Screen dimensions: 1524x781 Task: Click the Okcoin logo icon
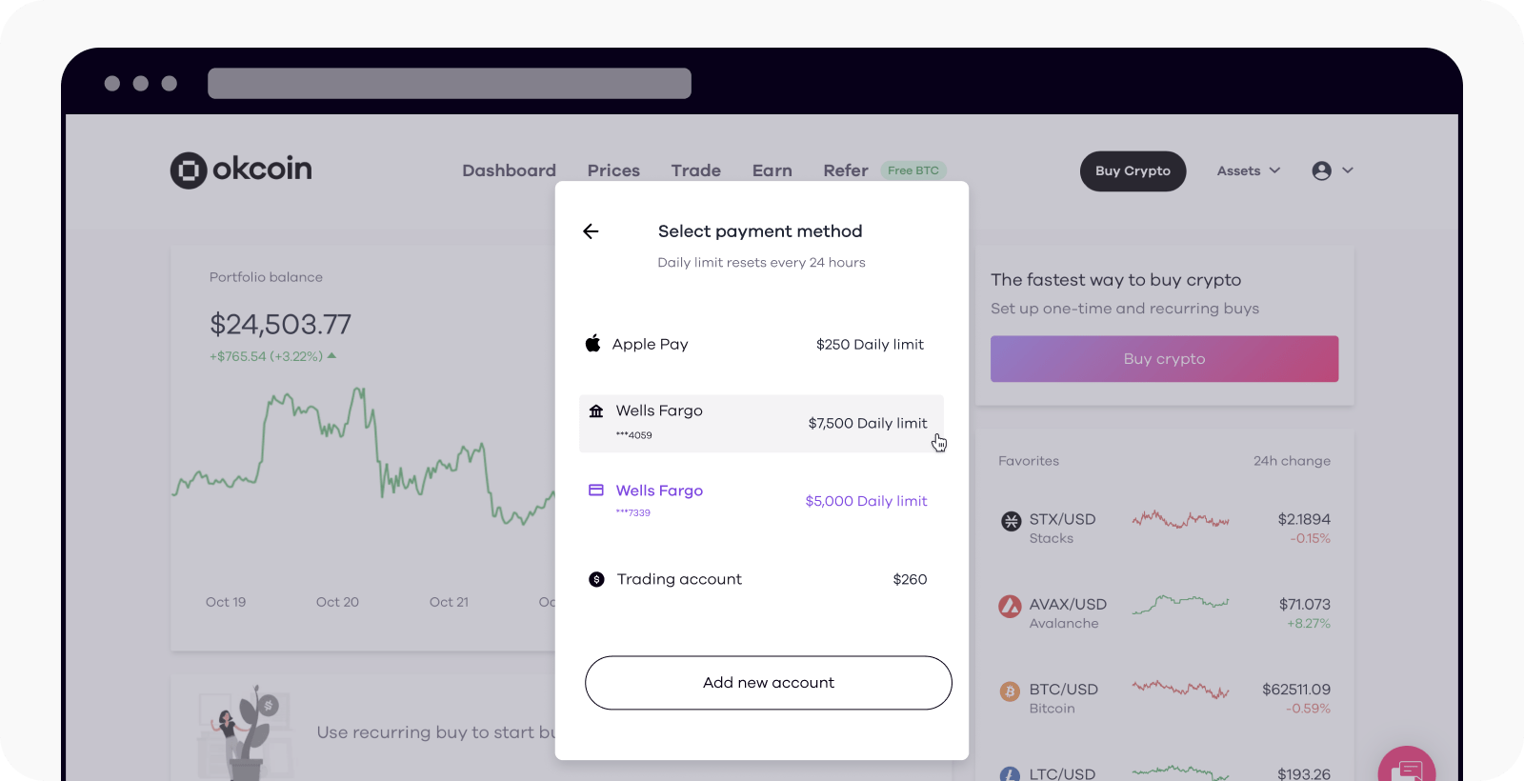tap(190, 170)
